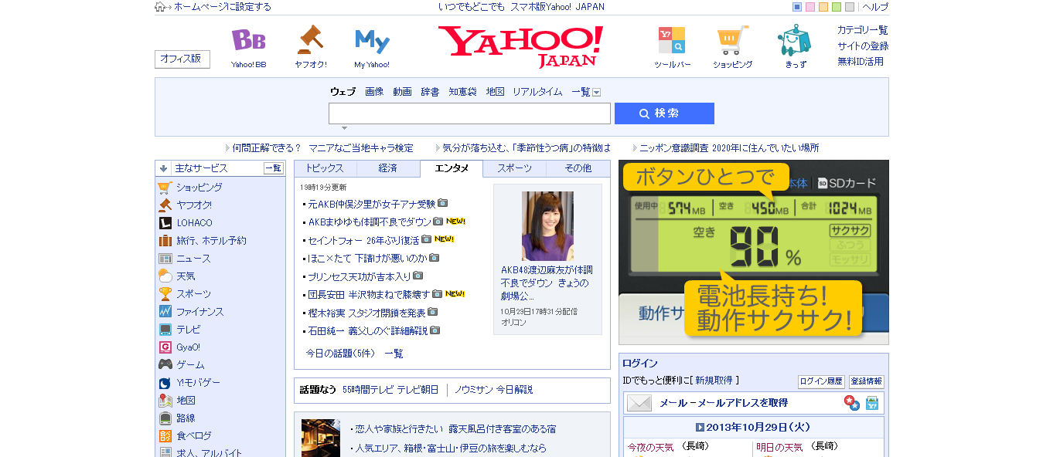Click the カテゴリ一覧 link
Viewport: 1043px width, 457px height.
pyautogui.click(x=863, y=30)
